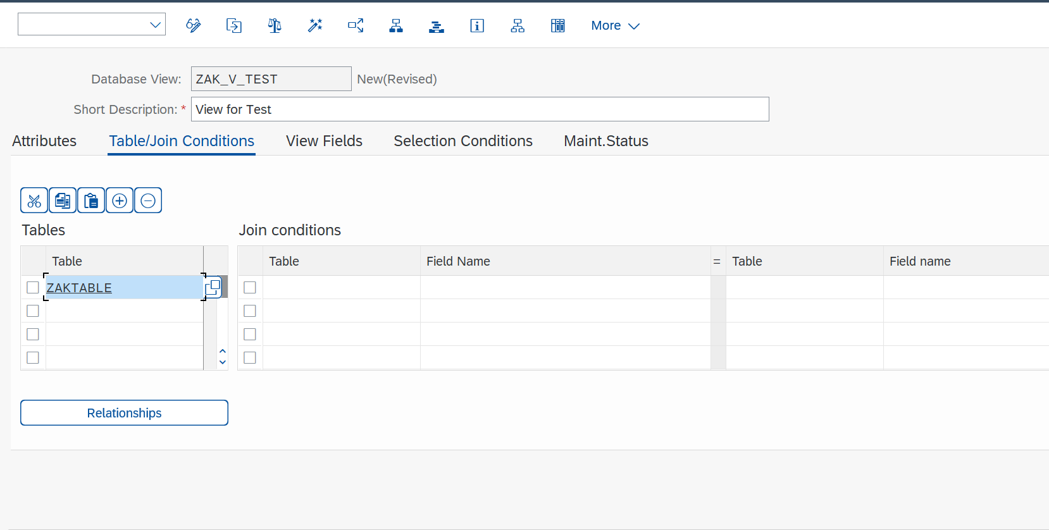Viewport: 1049px width, 530px height.
Task: Click the Check scales icon in toolbar
Action: [274, 25]
